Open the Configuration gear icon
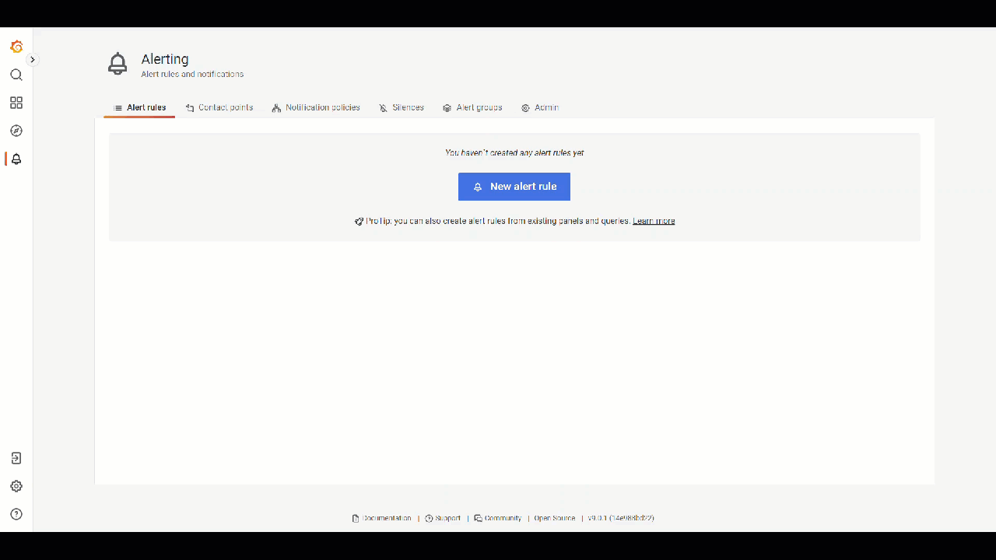996x560 pixels. [x=16, y=486]
